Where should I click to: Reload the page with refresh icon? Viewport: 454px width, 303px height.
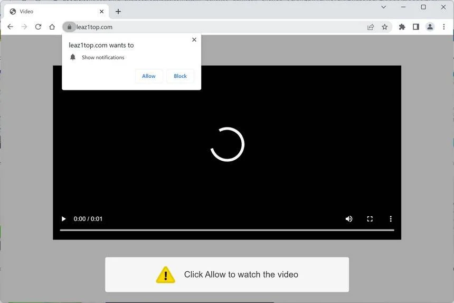[38, 27]
